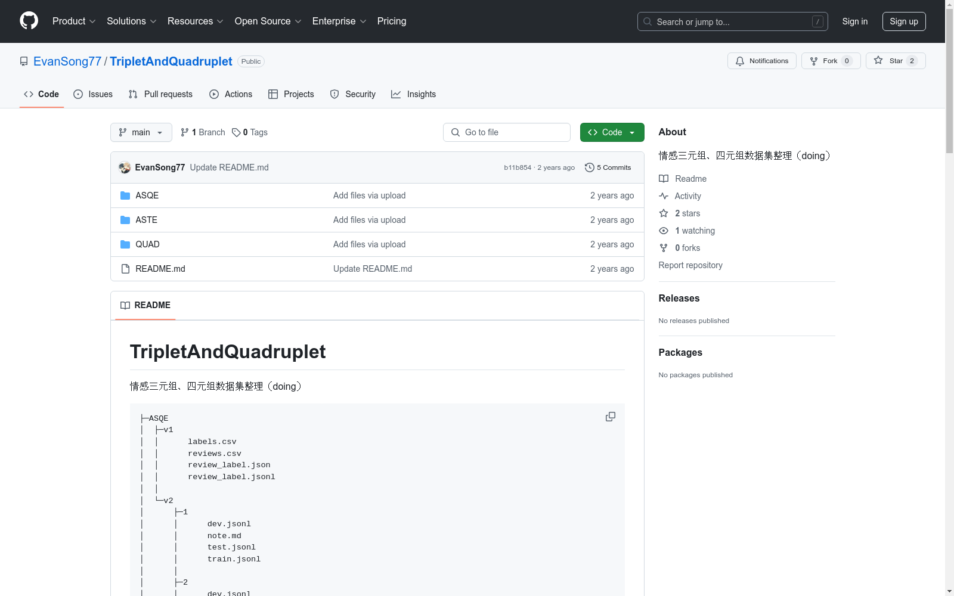954x596 pixels.
Task: Switch to the Pull requests tab
Action: click(160, 94)
